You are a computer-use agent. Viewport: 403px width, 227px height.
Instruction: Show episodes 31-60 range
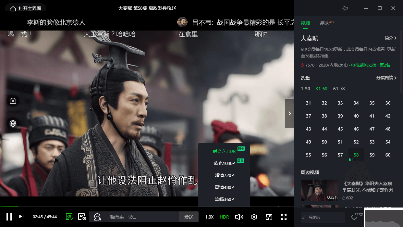pos(322,89)
